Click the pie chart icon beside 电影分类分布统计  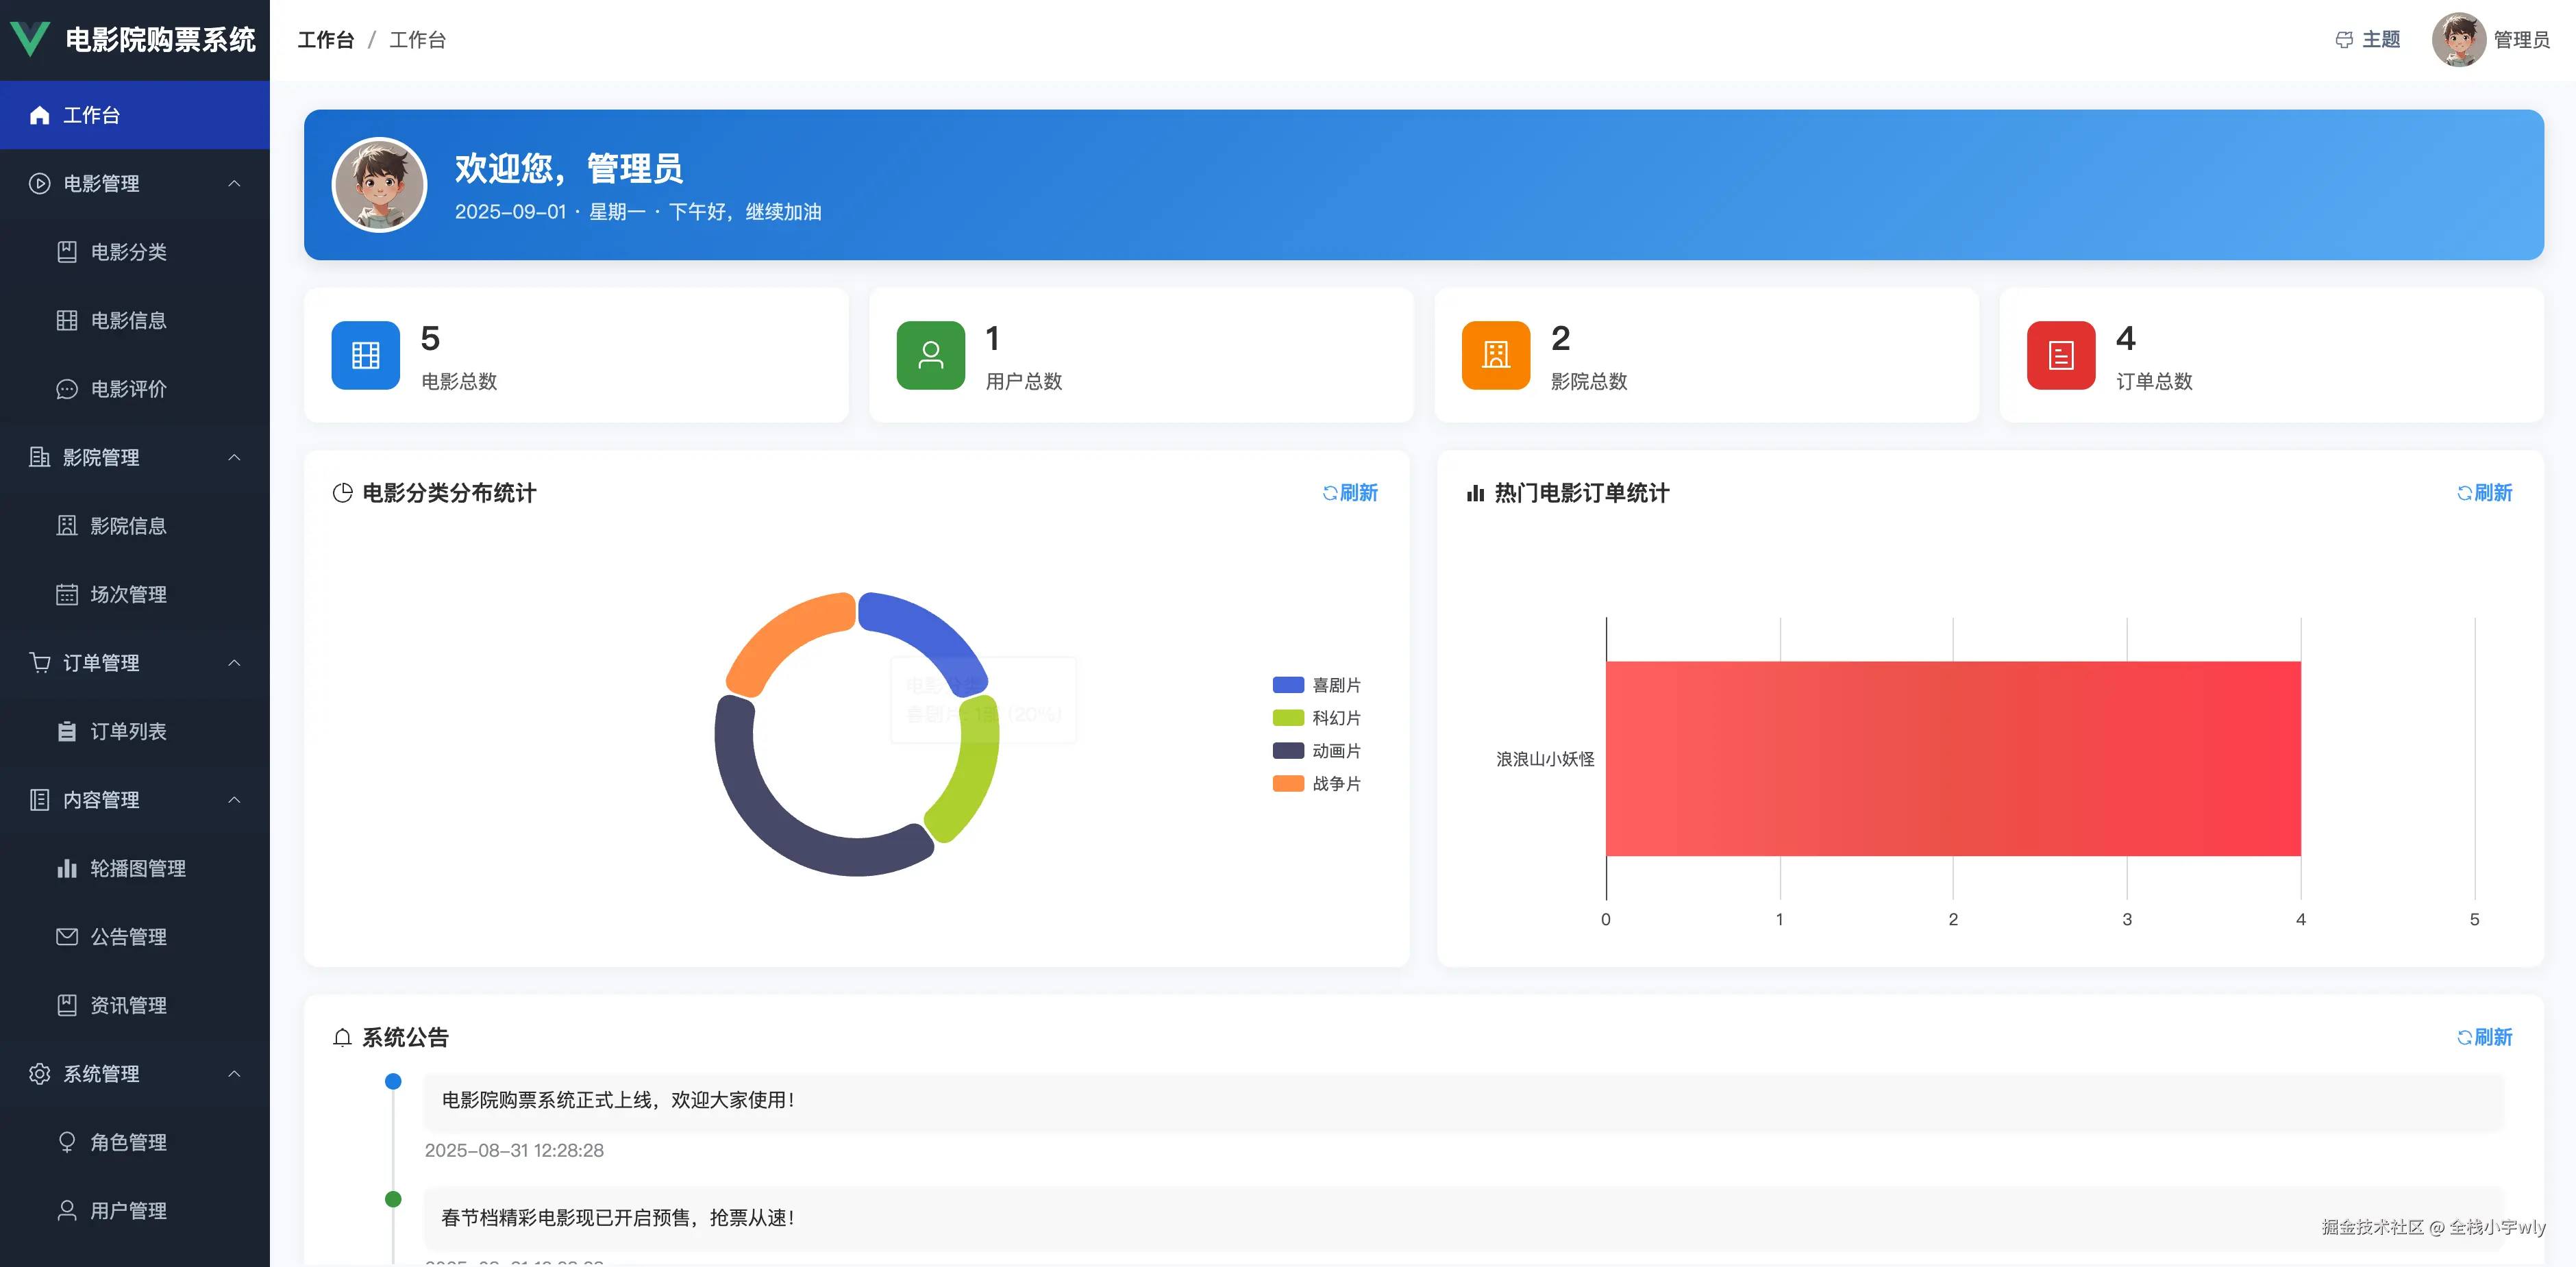click(x=342, y=493)
